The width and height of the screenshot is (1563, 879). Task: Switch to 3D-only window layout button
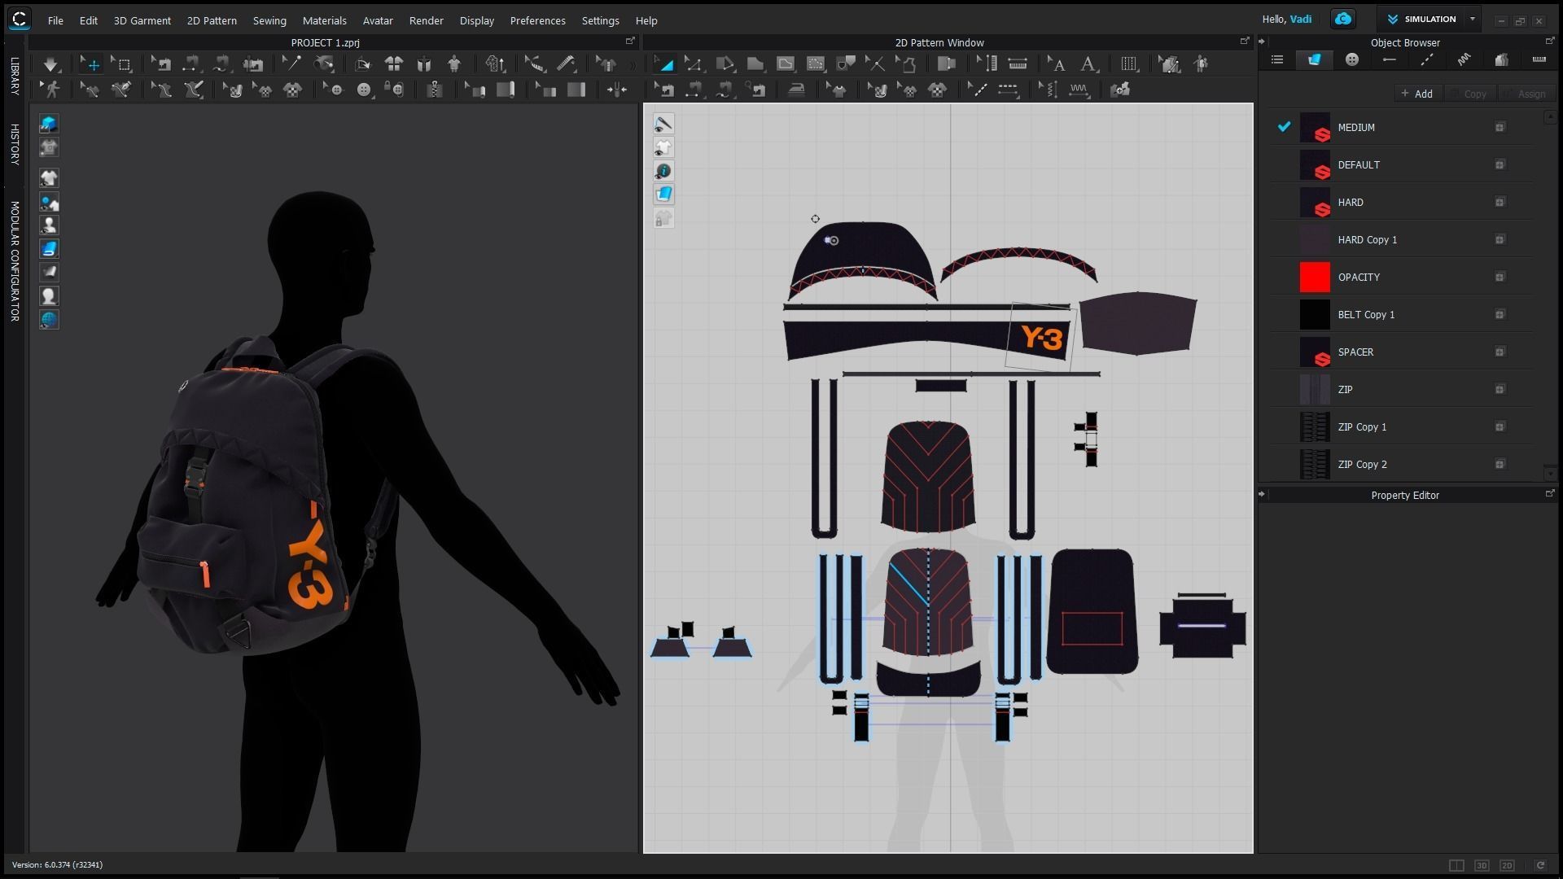click(1482, 865)
